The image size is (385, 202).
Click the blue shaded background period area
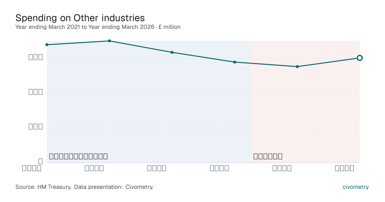click(149, 102)
